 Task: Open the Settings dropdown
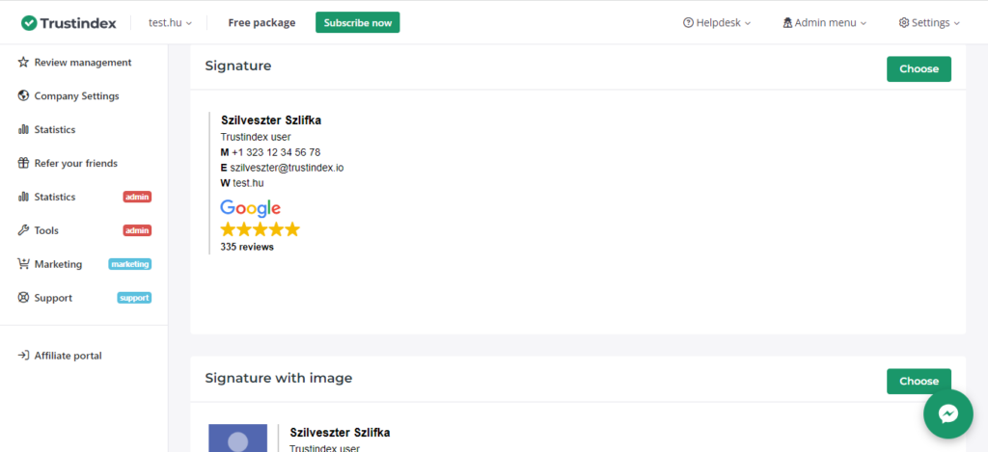tap(928, 22)
